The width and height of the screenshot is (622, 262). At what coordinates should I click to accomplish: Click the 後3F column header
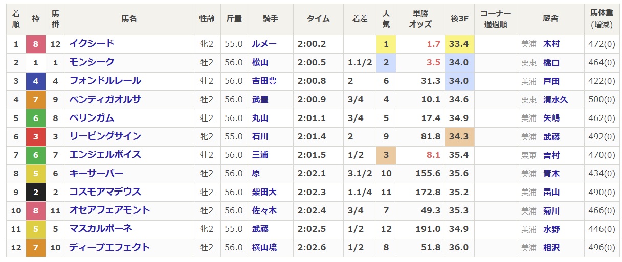click(459, 19)
